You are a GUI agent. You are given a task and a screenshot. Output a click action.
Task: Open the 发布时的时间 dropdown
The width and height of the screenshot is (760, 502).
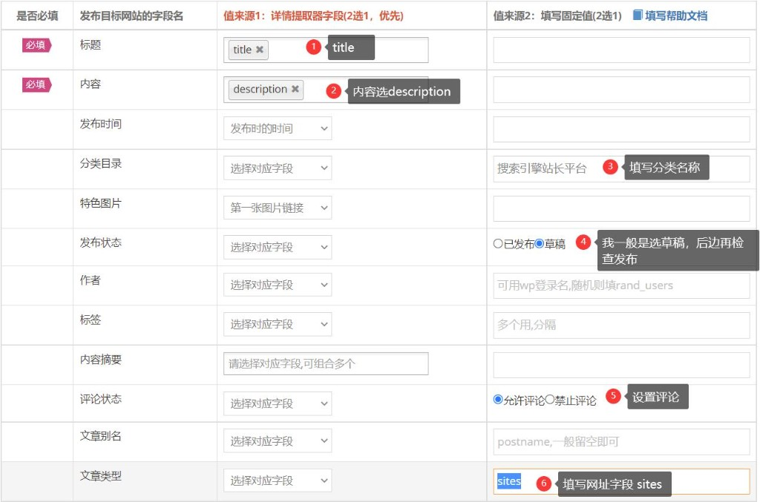pos(278,128)
